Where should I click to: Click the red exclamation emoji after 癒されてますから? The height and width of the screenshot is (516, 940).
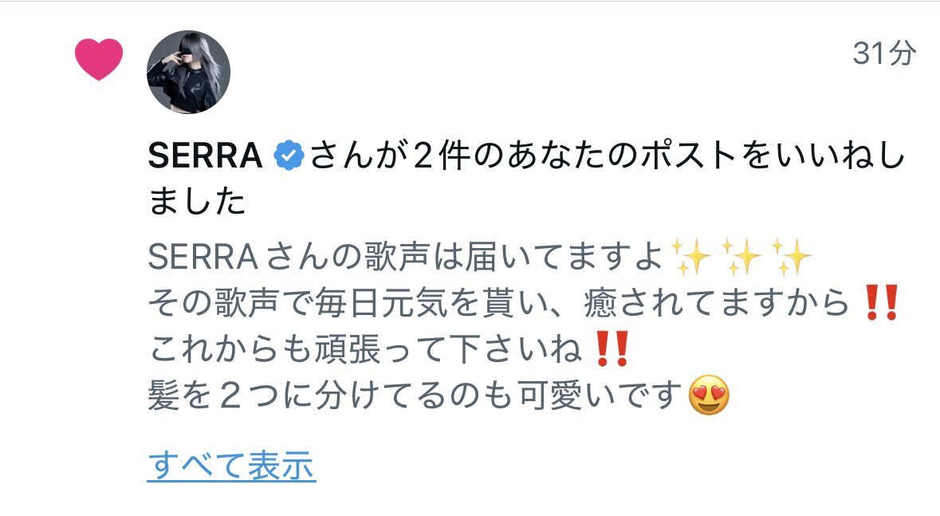tap(880, 301)
